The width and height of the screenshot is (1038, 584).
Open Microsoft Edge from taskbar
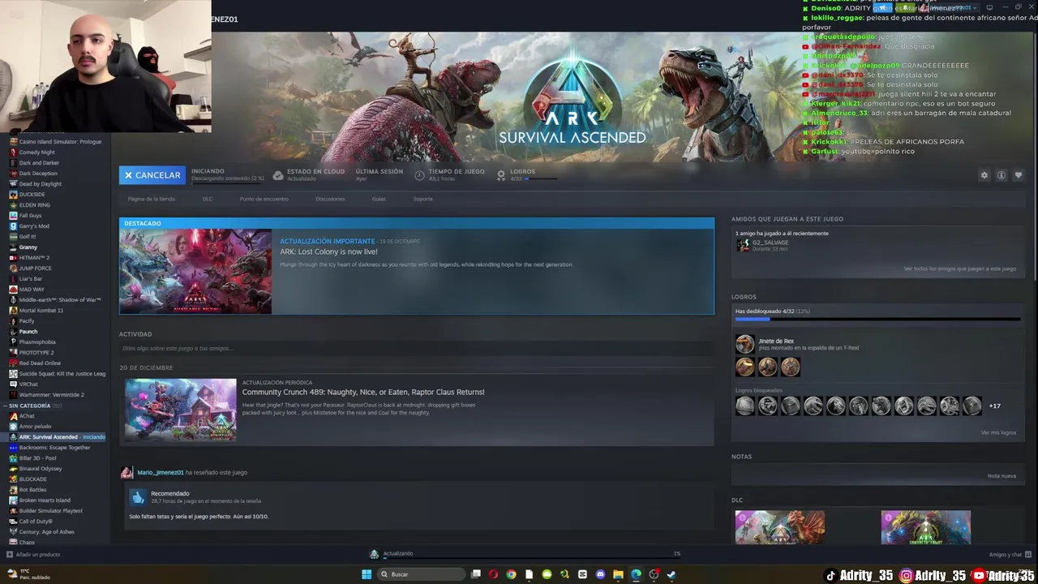pos(636,574)
